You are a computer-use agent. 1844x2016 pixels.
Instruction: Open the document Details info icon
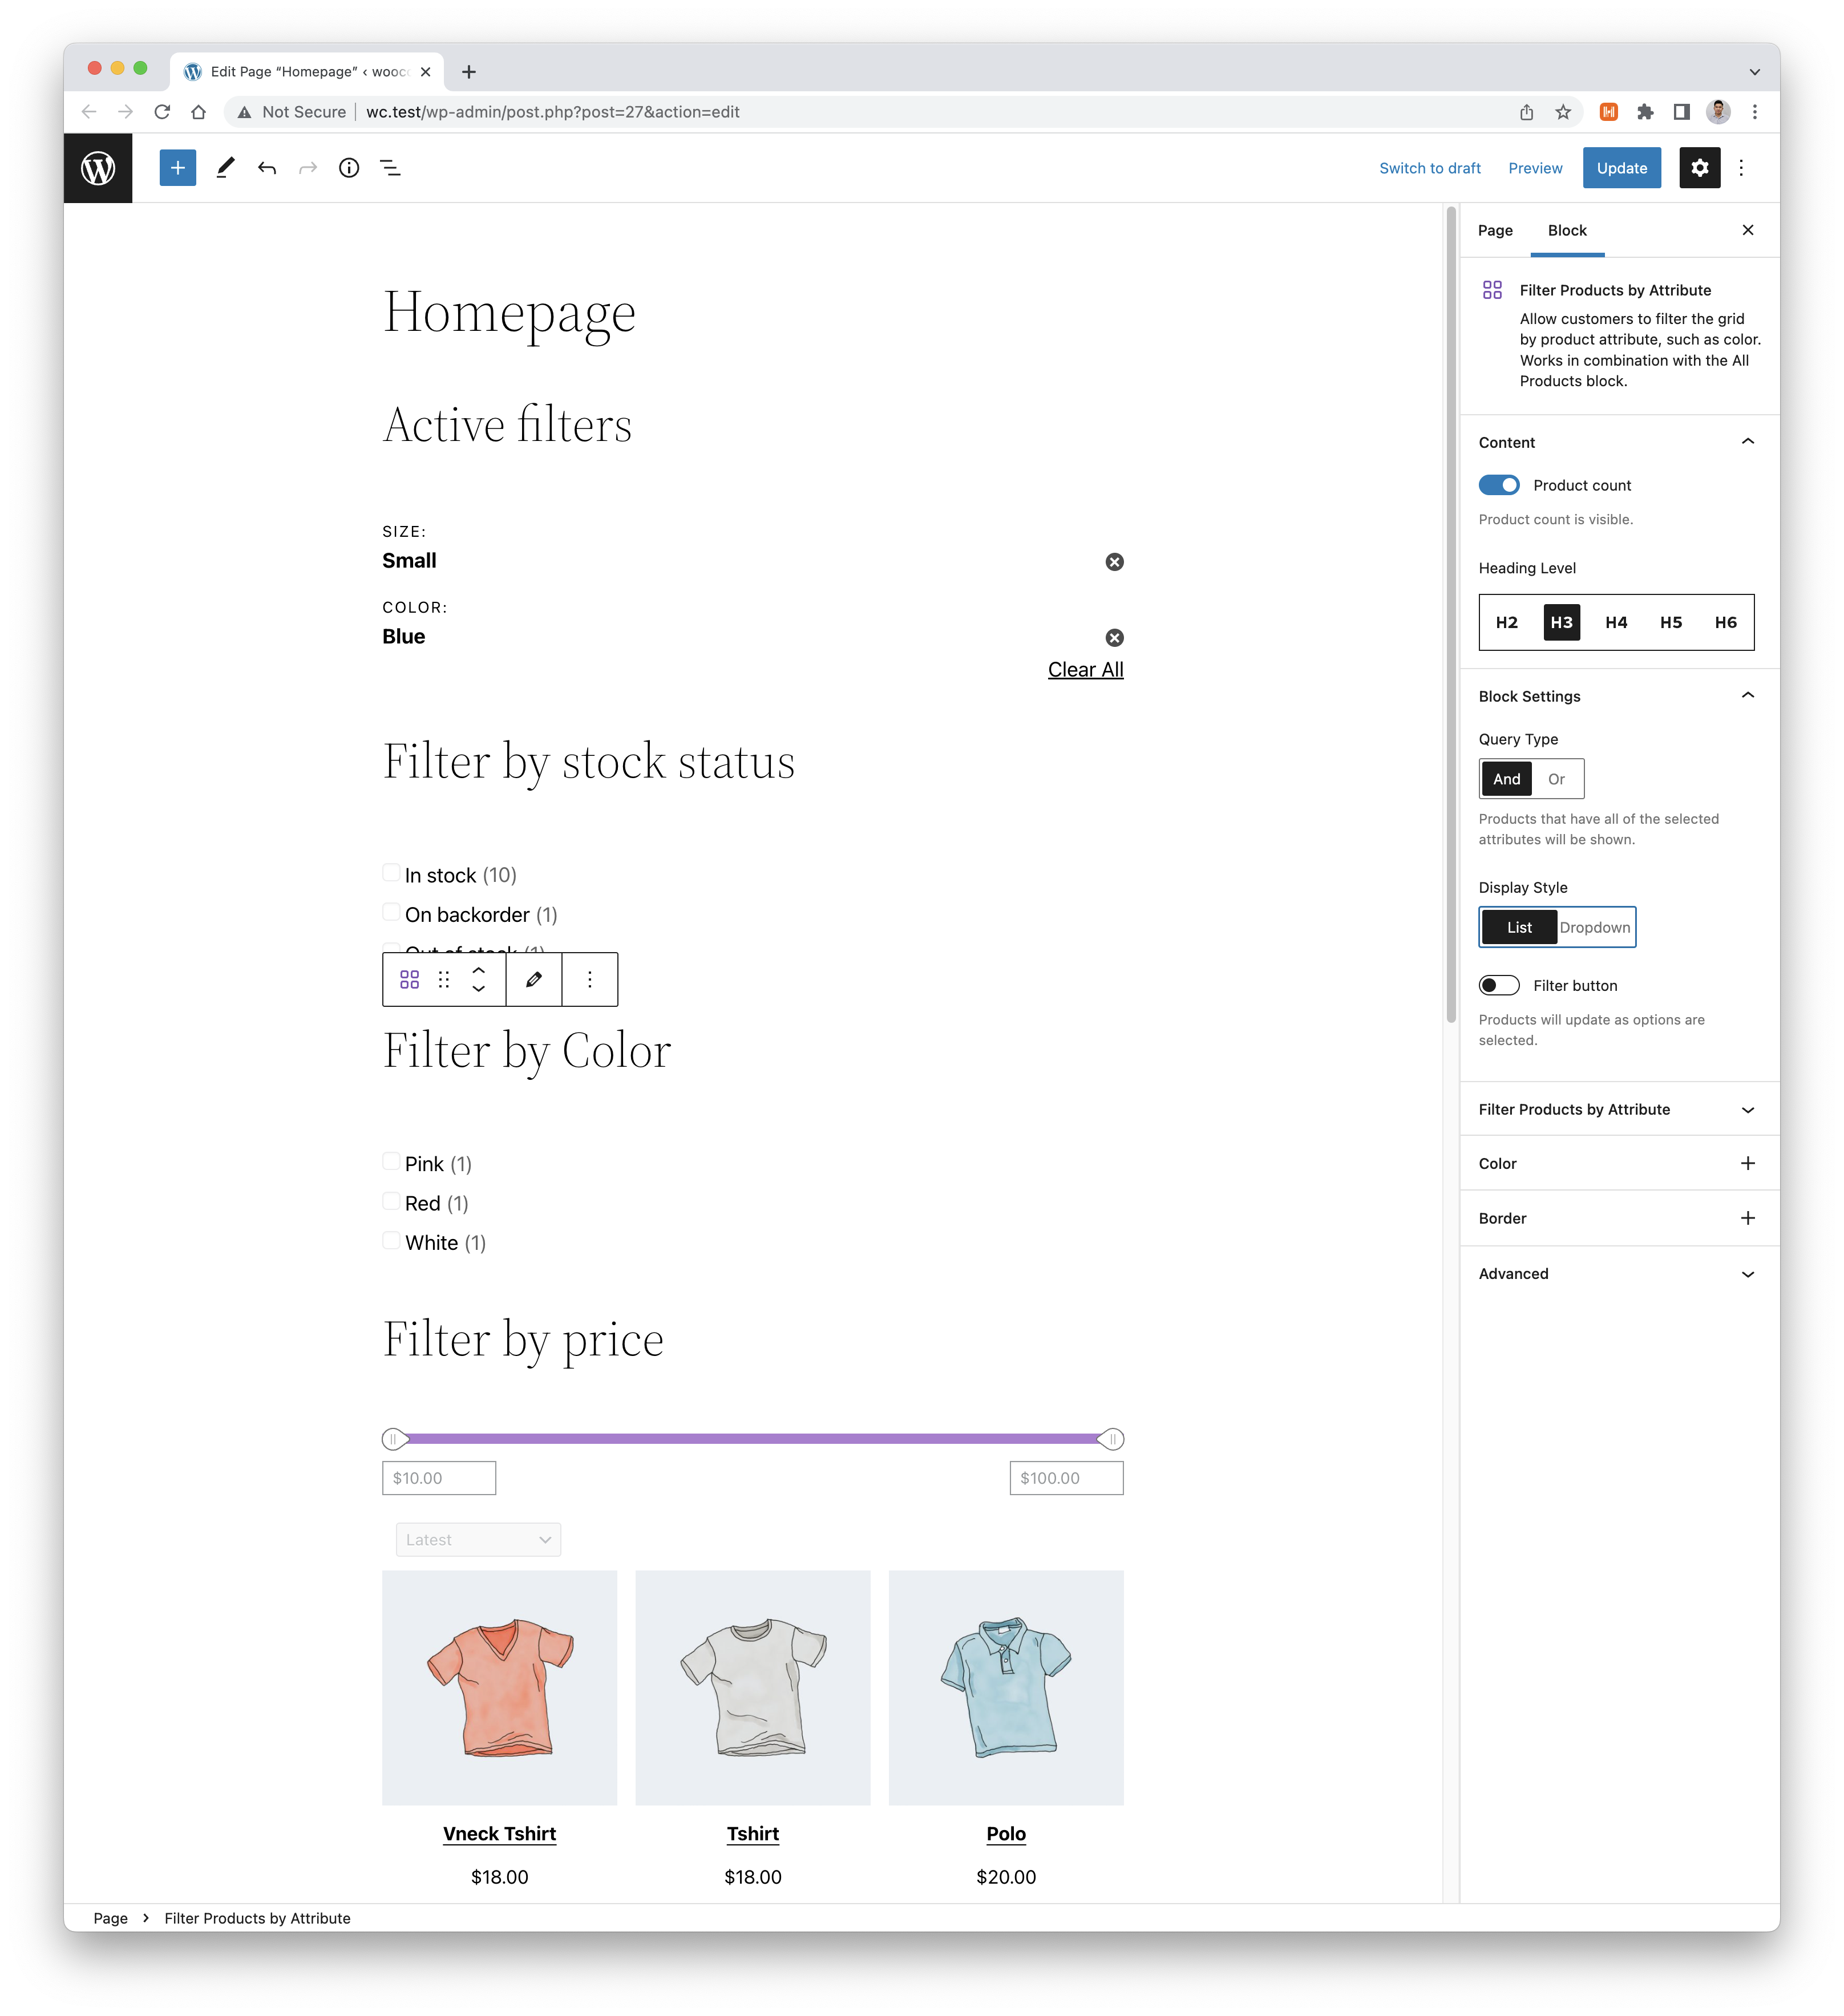tap(349, 168)
